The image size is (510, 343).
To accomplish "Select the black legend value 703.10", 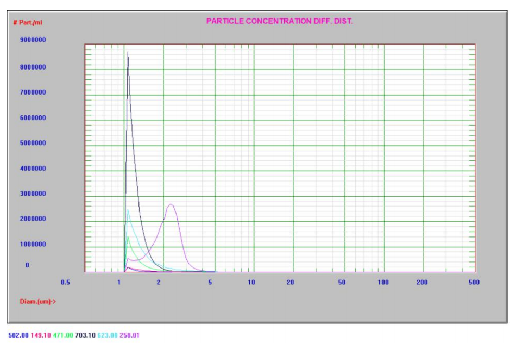I will pos(85,335).
